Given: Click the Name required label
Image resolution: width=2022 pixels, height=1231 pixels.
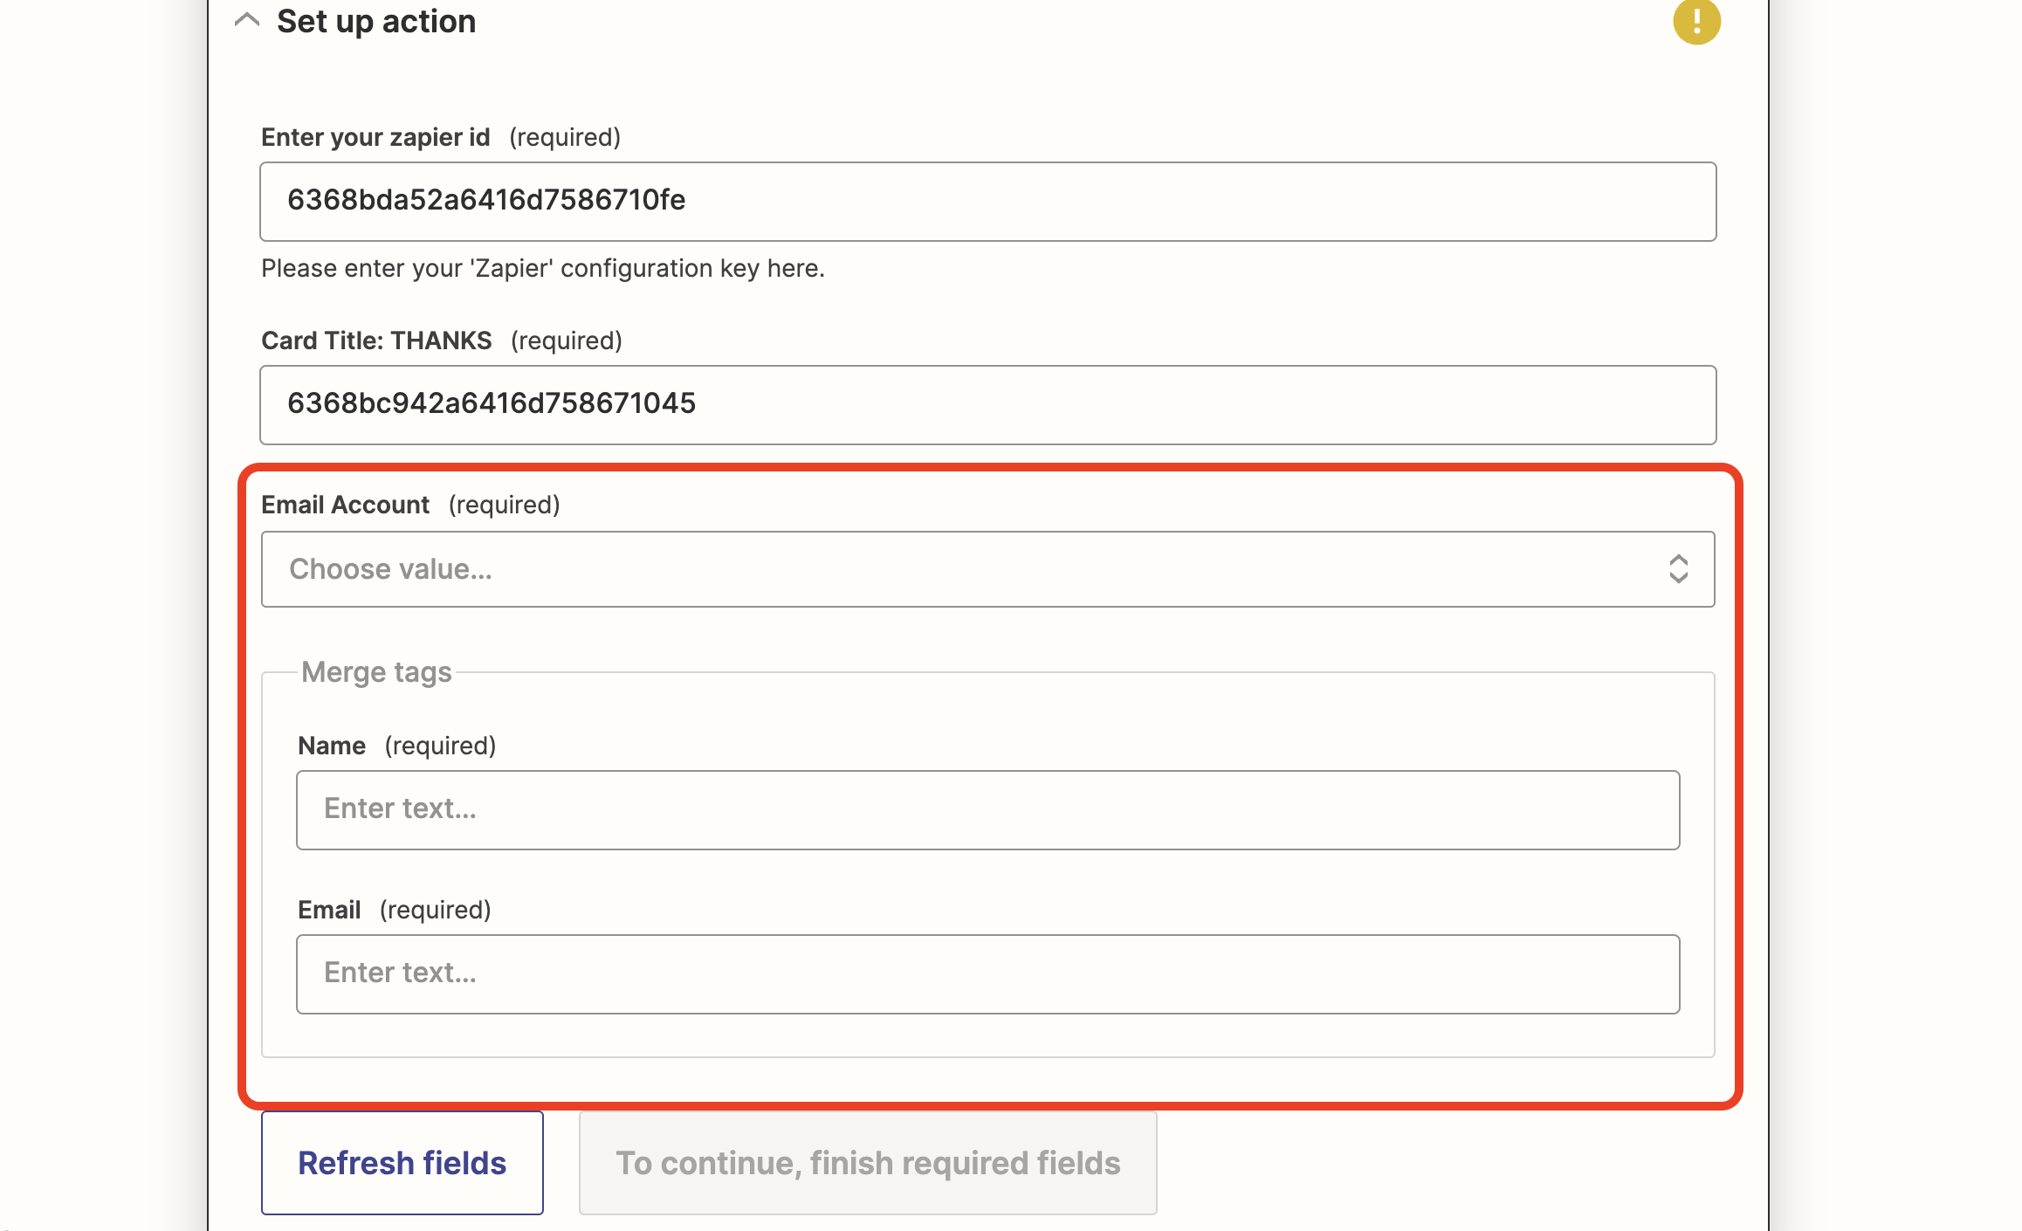Looking at the screenshot, I should pos(332,746).
